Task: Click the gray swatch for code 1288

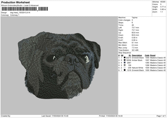Action: pos(125,65)
